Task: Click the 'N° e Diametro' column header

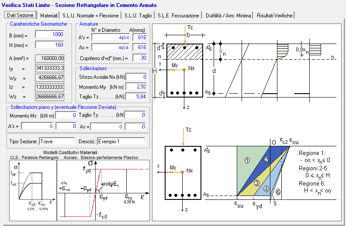Action: tap(106, 30)
